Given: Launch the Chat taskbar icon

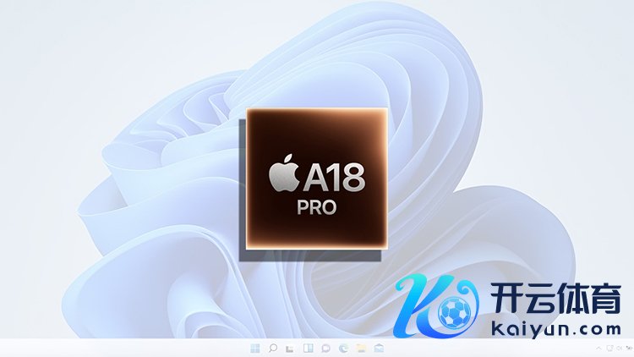Looking at the screenshot, I should (325, 348).
